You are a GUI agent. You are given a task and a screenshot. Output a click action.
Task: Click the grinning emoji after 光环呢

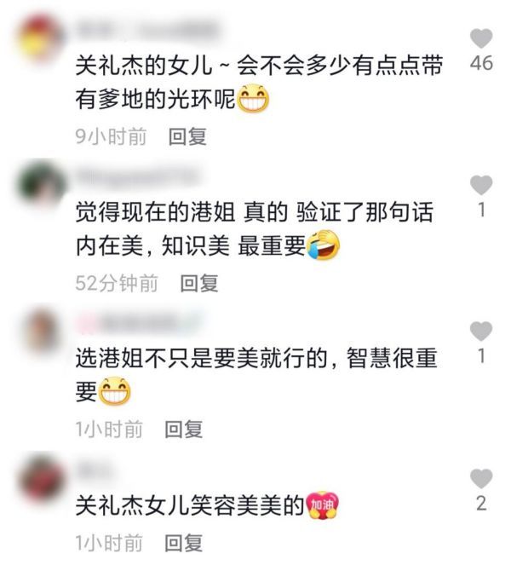[x=253, y=98]
